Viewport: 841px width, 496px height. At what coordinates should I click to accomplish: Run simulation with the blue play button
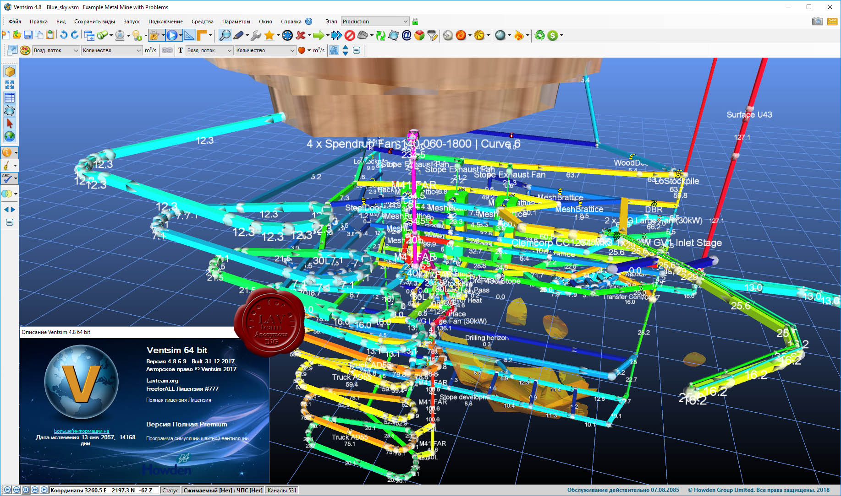(172, 35)
